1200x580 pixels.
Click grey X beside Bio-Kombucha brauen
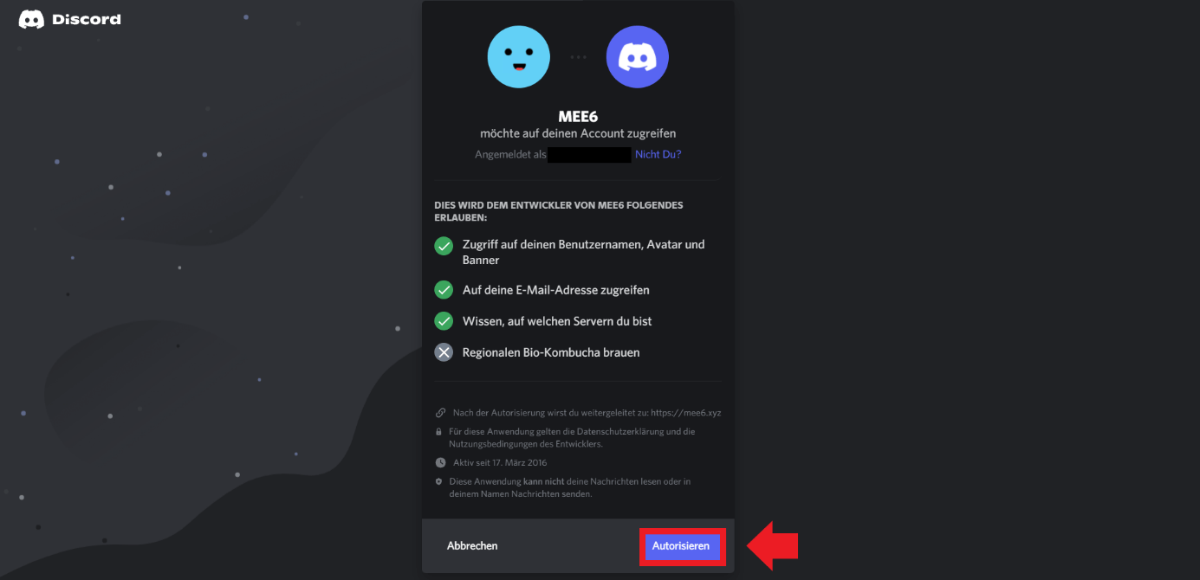pyautogui.click(x=444, y=352)
